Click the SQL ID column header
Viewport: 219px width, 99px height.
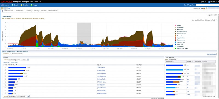[116, 65]
